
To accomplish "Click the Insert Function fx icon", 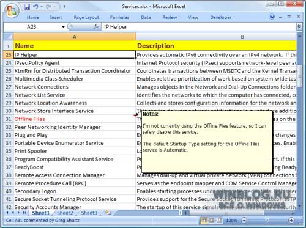I will coord(96,27).
